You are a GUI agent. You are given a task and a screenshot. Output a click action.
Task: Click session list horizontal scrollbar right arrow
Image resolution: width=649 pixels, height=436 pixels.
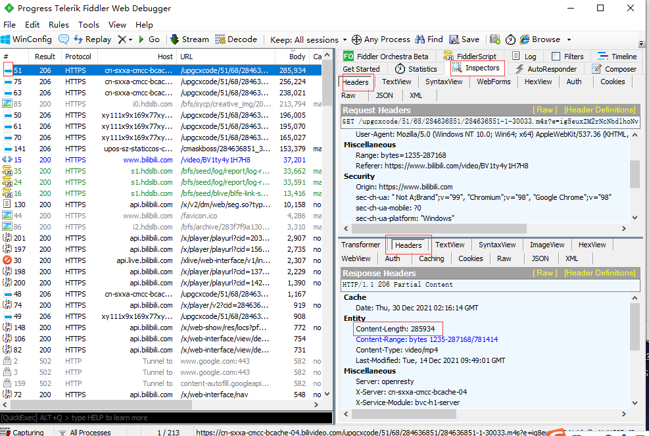pyautogui.click(x=316, y=404)
